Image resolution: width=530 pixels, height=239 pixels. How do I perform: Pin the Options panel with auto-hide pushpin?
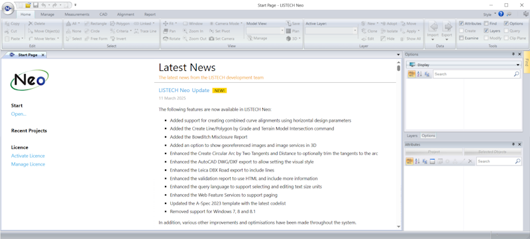pos(513,54)
